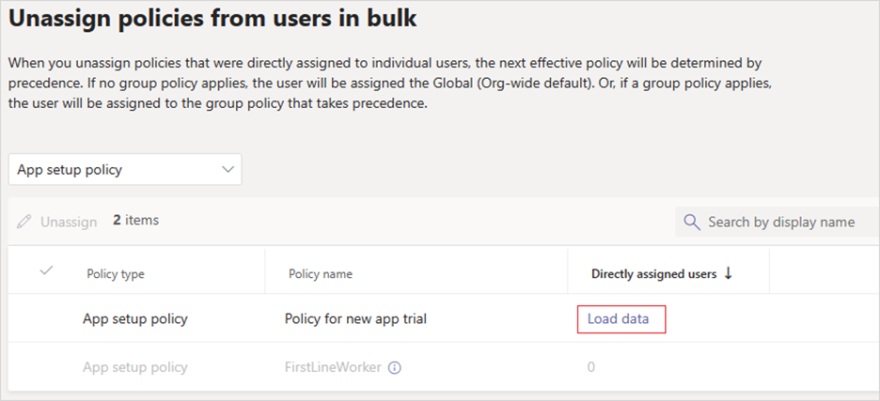Click the FirstLineWorker info icon
The height and width of the screenshot is (401, 880).
coord(395,368)
